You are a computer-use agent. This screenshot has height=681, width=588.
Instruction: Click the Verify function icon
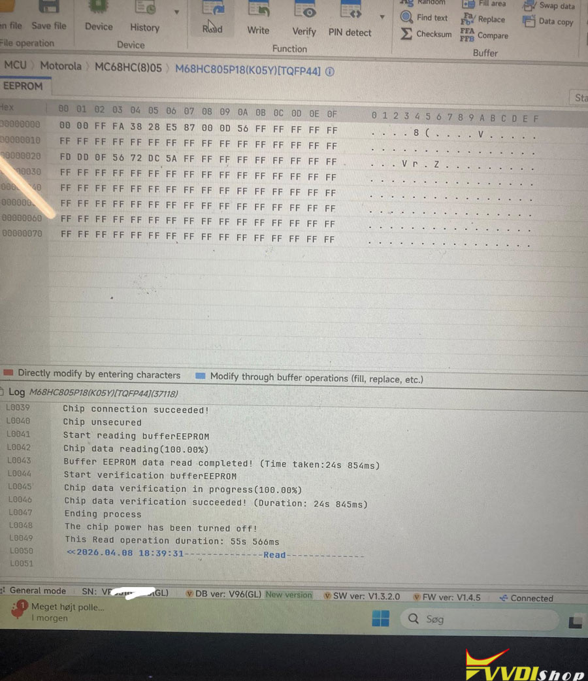click(304, 12)
